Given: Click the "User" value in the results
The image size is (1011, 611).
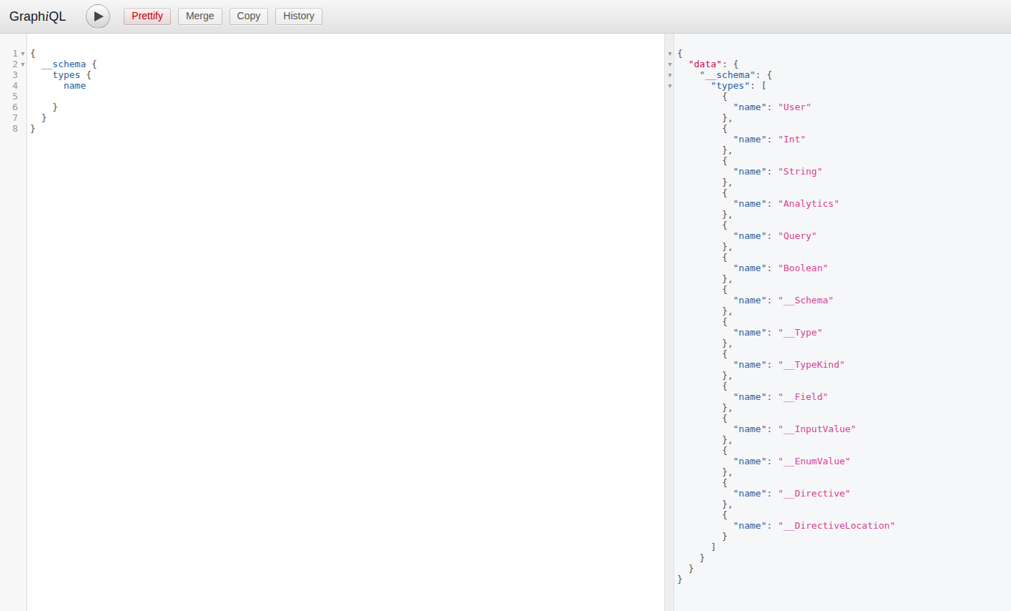Looking at the screenshot, I should point(794,107).
